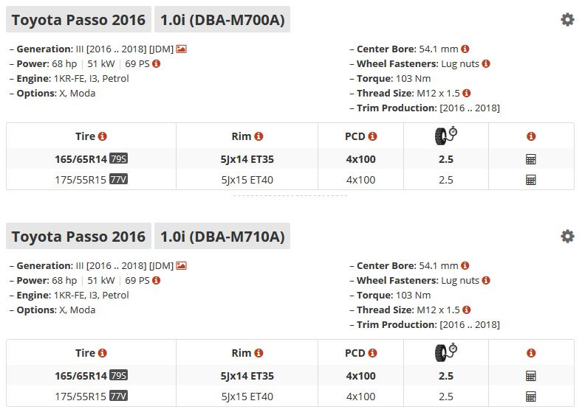
Task: Click the PCD column info icon in the DBA-M710A table
Action: (373, 353)
